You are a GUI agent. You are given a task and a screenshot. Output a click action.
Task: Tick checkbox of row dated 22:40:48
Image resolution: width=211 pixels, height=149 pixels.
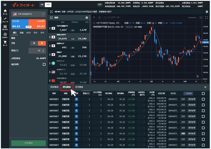click(x=203, y=117)
